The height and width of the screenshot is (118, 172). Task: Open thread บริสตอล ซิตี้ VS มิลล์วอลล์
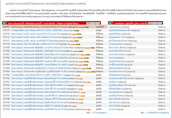(x=39, y=99)
